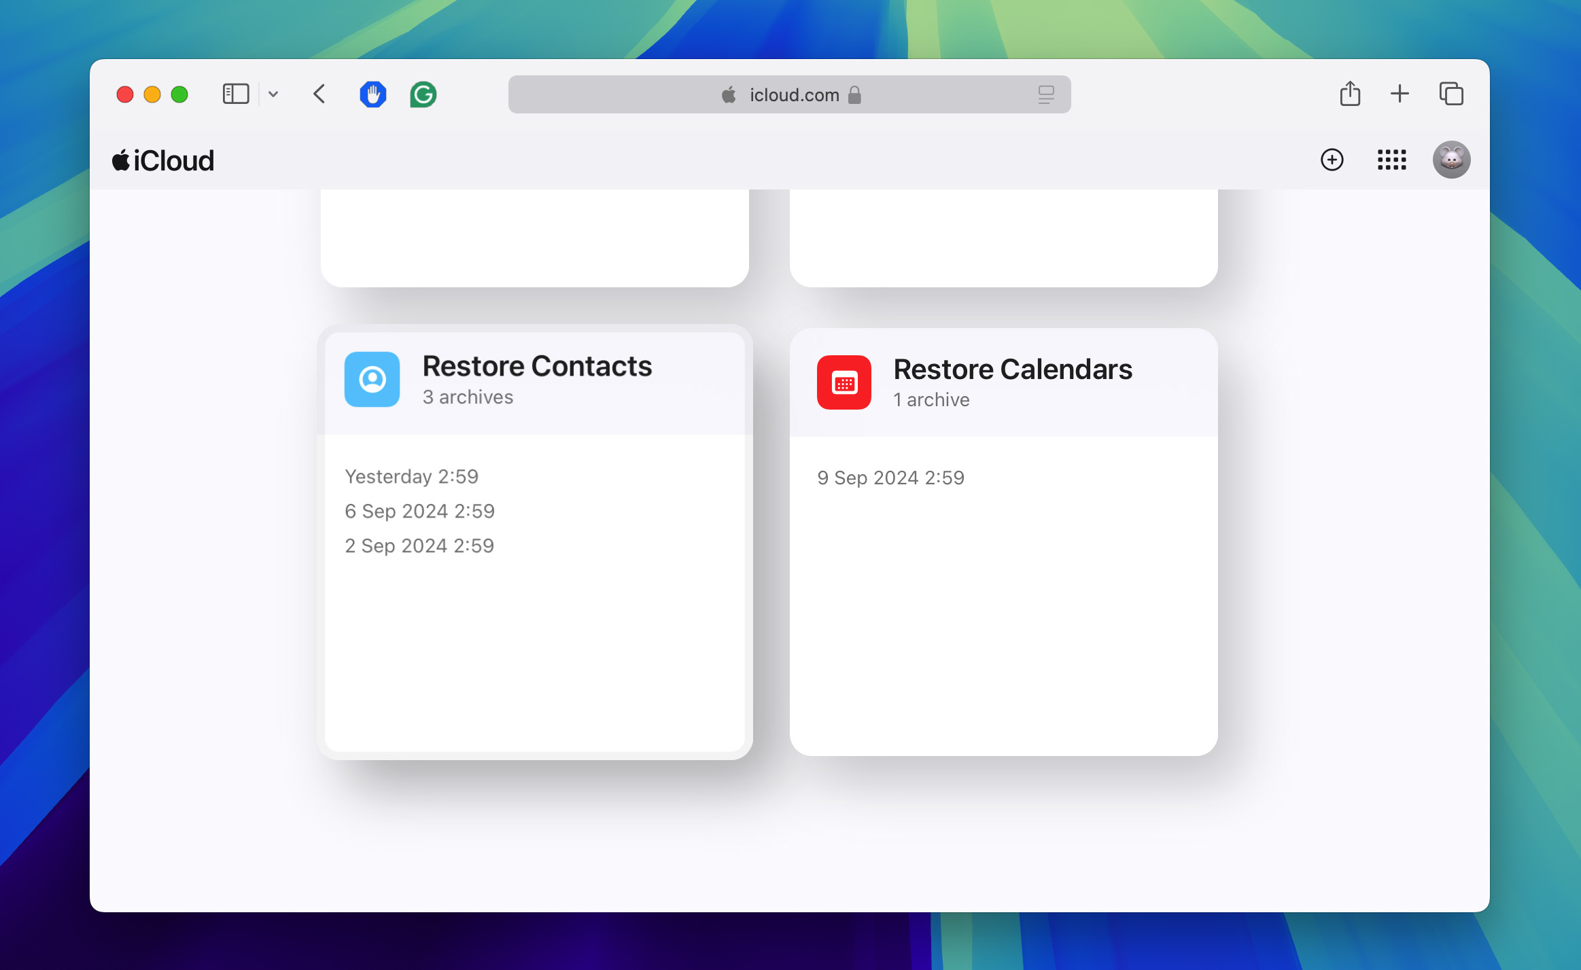Show the tab overview icon
Viewport: 1581px width, 970px height.
[1451, 94]
